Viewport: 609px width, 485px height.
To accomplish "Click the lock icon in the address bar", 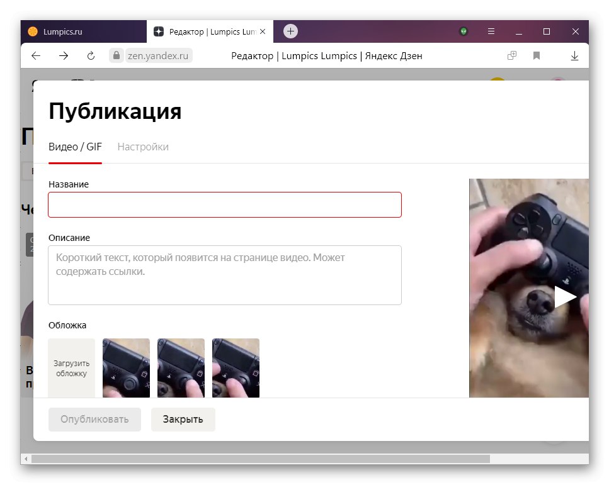I will tap(117, 55).
